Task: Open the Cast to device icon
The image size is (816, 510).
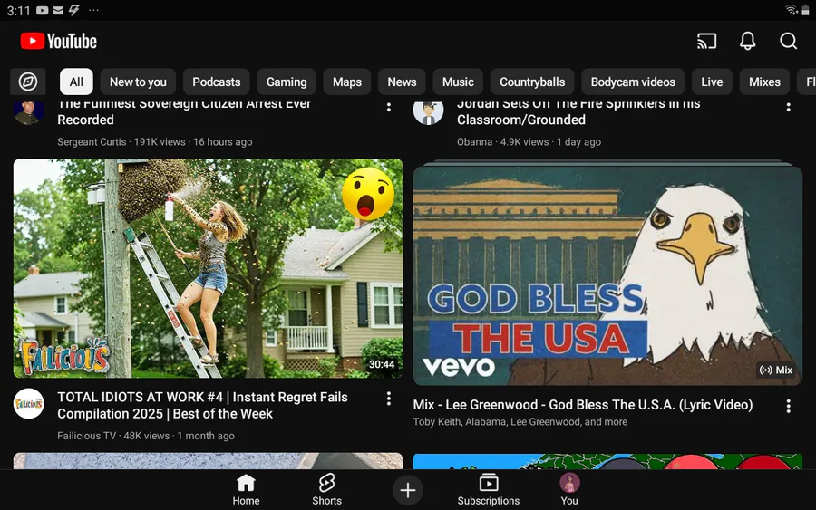Action: click(706, 41)
